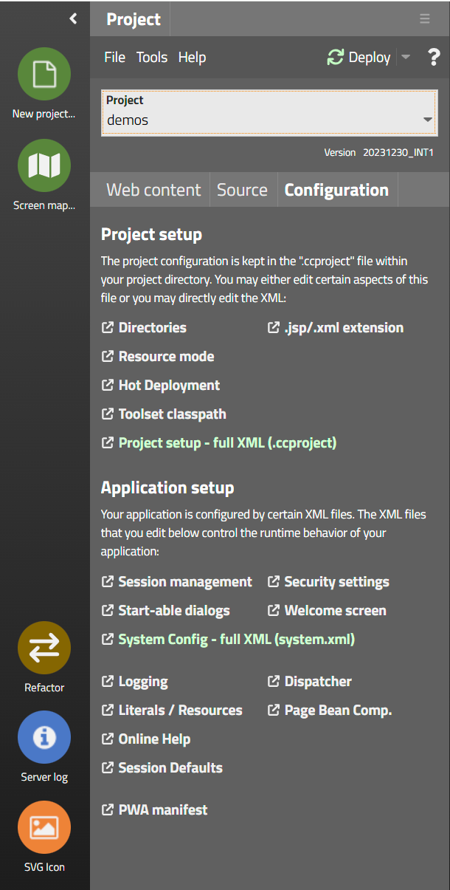Expand the Deploy dropdown arrow
The height and width of the screenshot is (890, 450).
click(406, 58)
